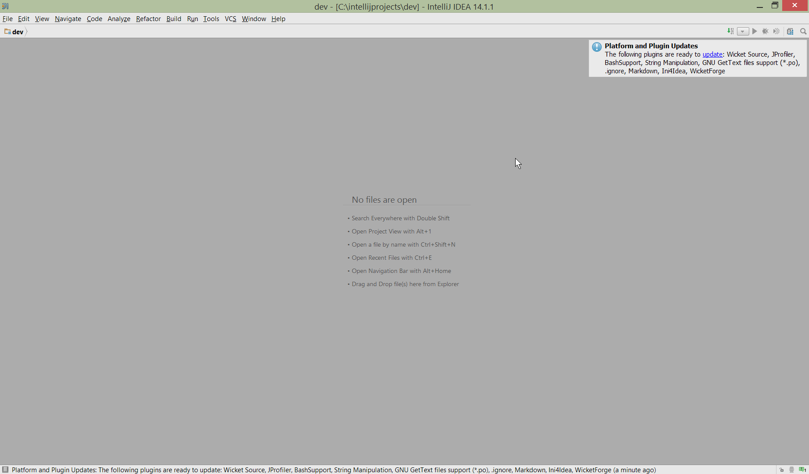The image size is (809, 474).
Task: Open the event log notification icon
Action: click(802, 470)
